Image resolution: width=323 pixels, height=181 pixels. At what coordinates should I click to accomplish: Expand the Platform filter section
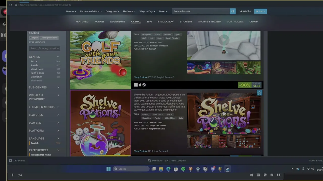pos(44,131)
